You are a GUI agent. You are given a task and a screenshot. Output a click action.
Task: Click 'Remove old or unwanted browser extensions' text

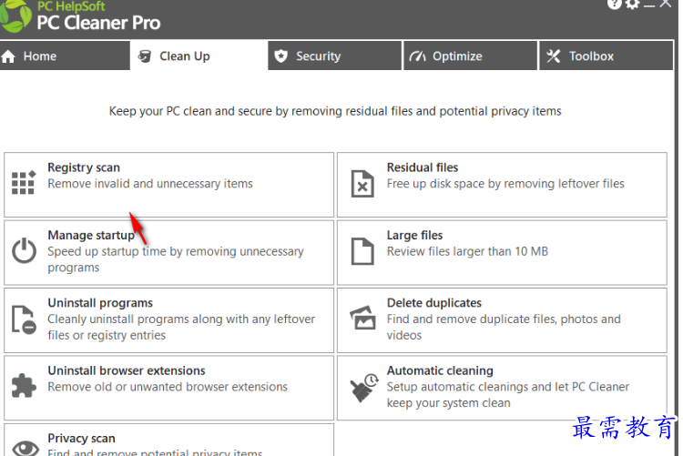coord(168,387)
